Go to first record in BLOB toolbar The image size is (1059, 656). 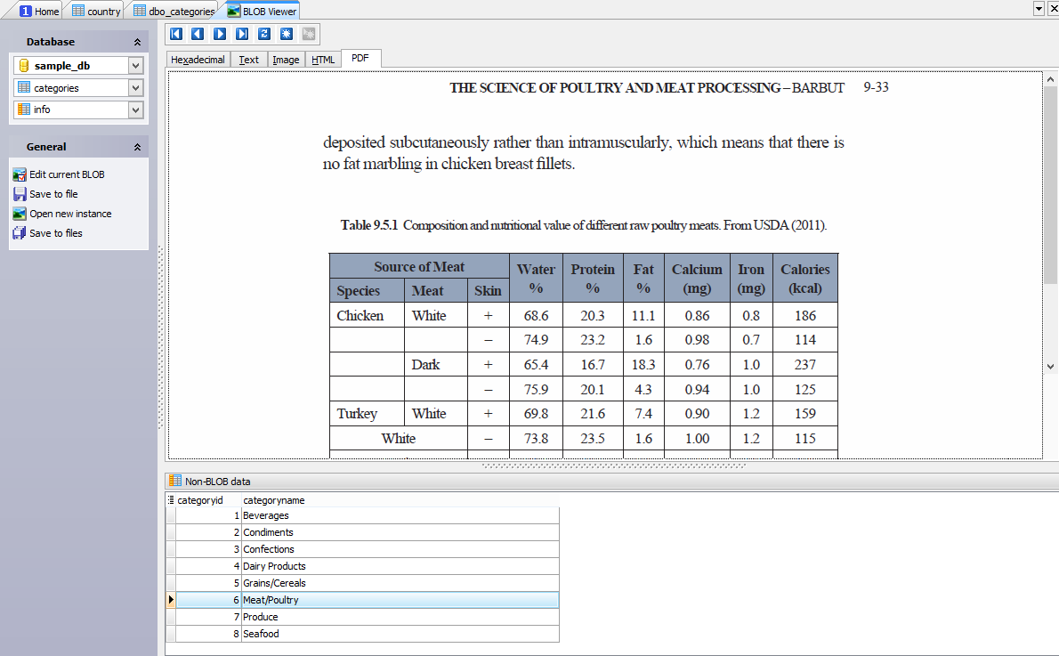pos(176,34)
